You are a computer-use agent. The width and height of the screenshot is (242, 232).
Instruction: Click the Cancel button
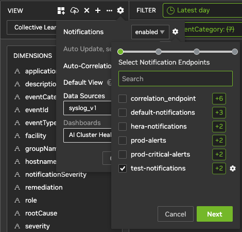(x=176, y=214)
